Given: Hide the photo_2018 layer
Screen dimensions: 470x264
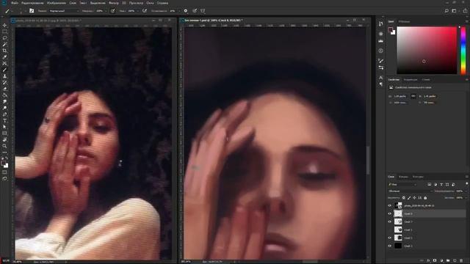Looking at the screenshot, I should point(390,205).
